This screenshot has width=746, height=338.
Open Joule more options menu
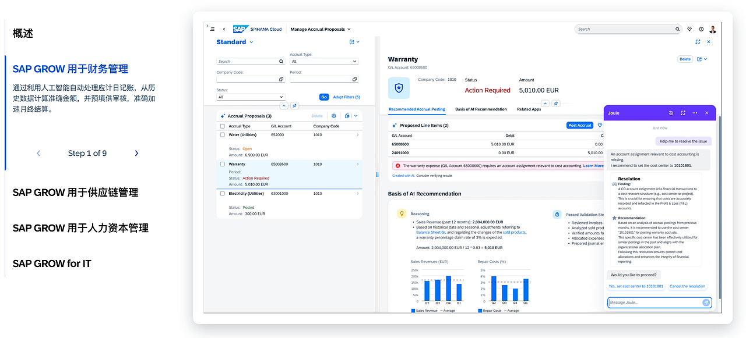coord(695,113)
